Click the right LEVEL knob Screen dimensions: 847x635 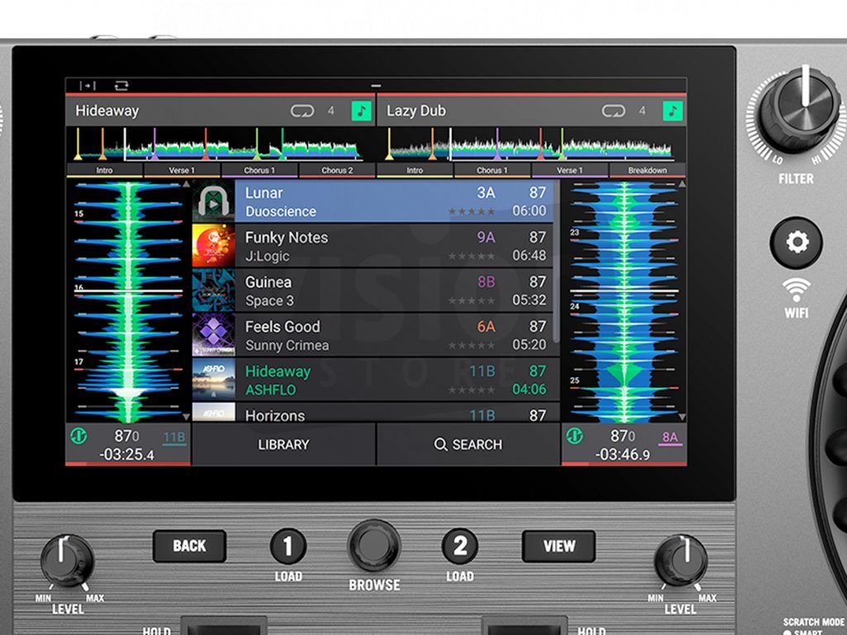point(681,561)
